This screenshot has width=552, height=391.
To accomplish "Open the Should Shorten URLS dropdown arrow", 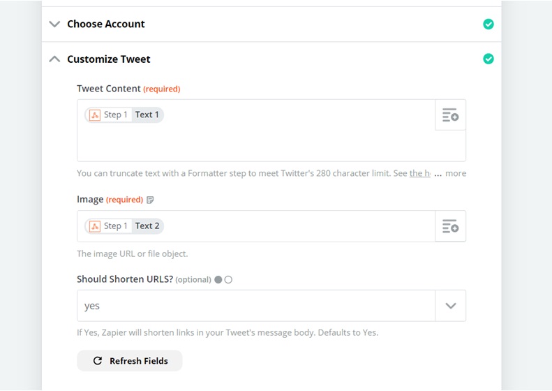I will coord(450,306).
